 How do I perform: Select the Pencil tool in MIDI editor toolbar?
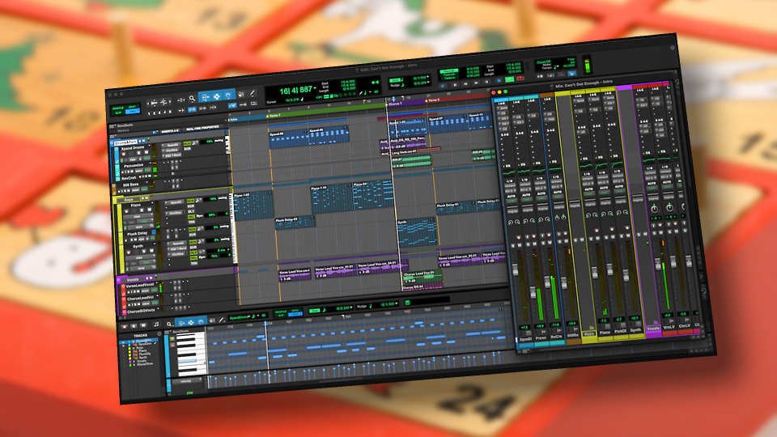pyautogui.click(x=222, y=320)
